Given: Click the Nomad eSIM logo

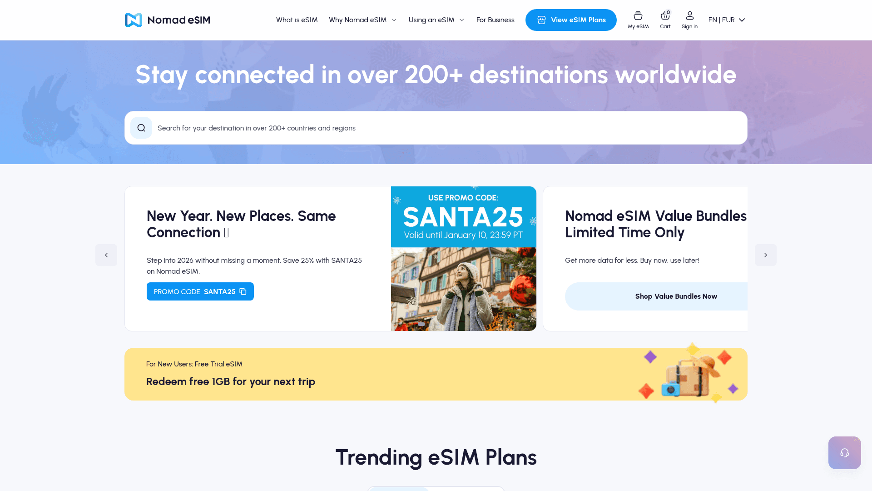Looking at the screenshot, I should click(167, 20).
